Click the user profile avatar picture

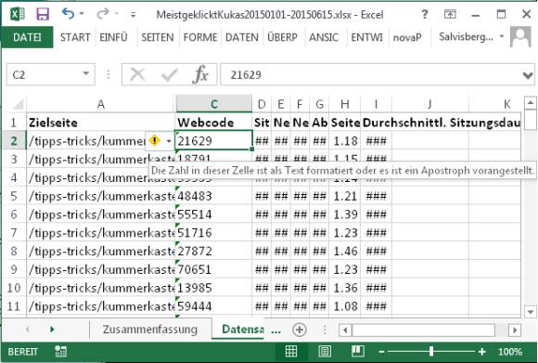pos(520,36)
